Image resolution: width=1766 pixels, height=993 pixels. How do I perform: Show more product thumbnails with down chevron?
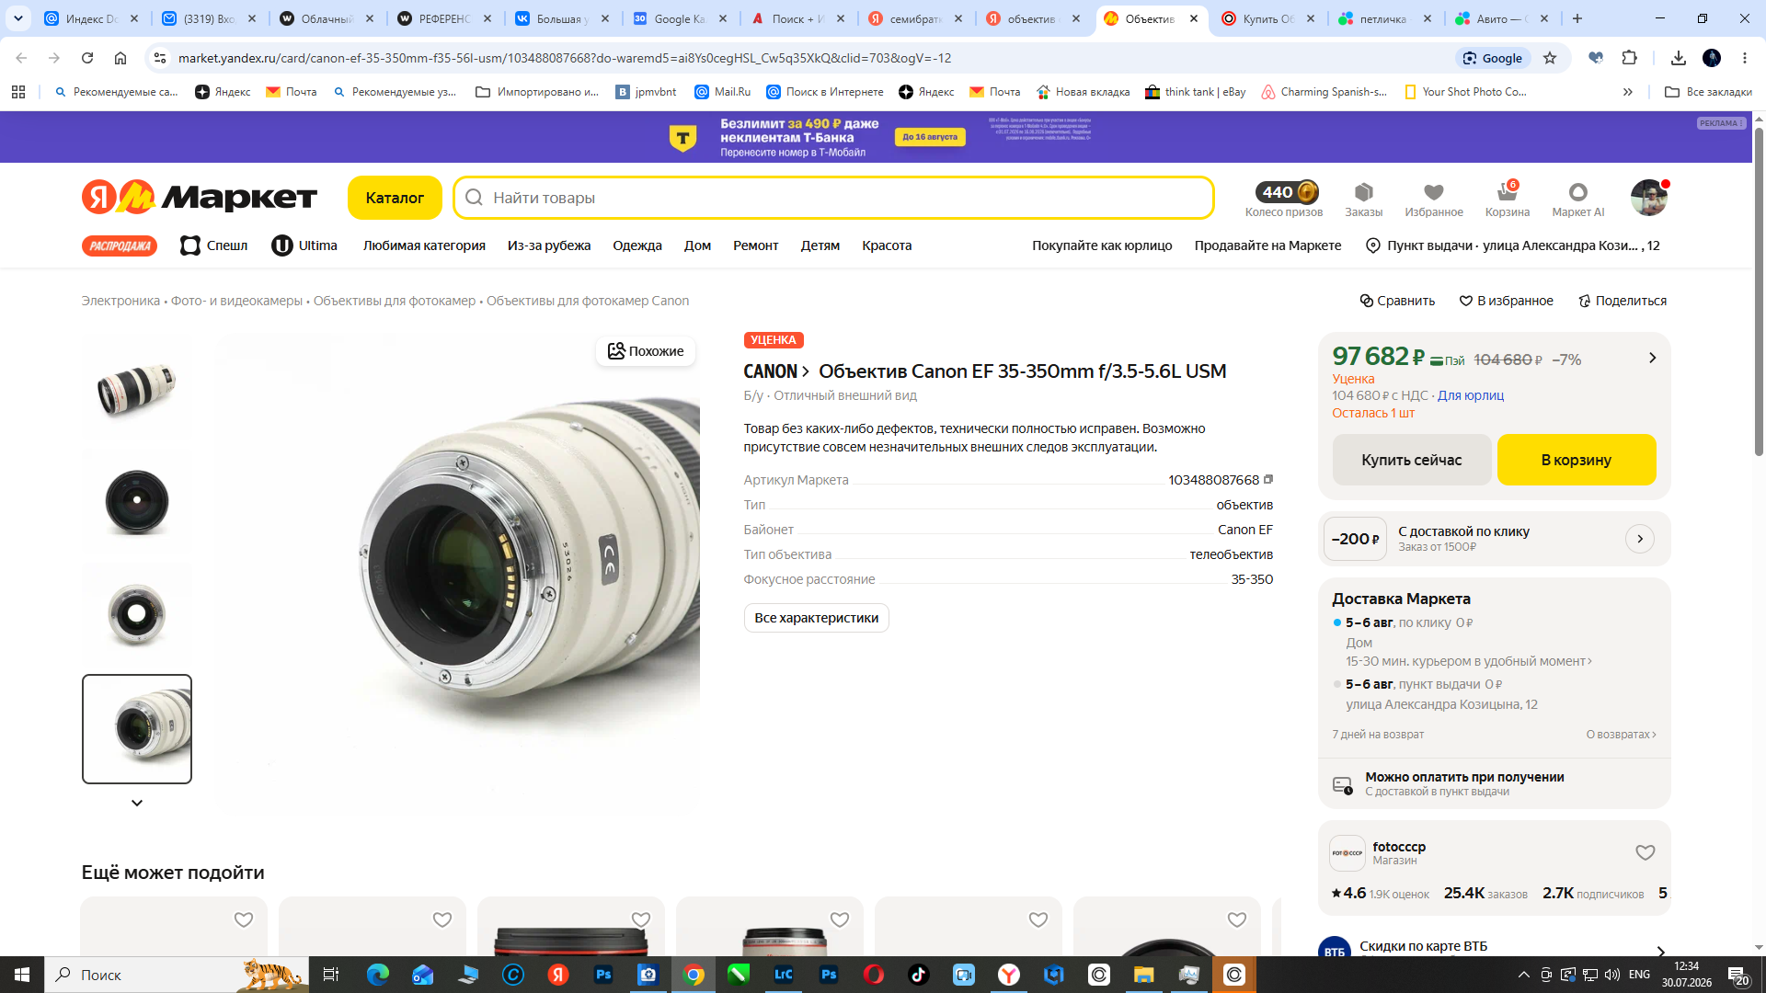pyautogui.click(x=137, y=803)
